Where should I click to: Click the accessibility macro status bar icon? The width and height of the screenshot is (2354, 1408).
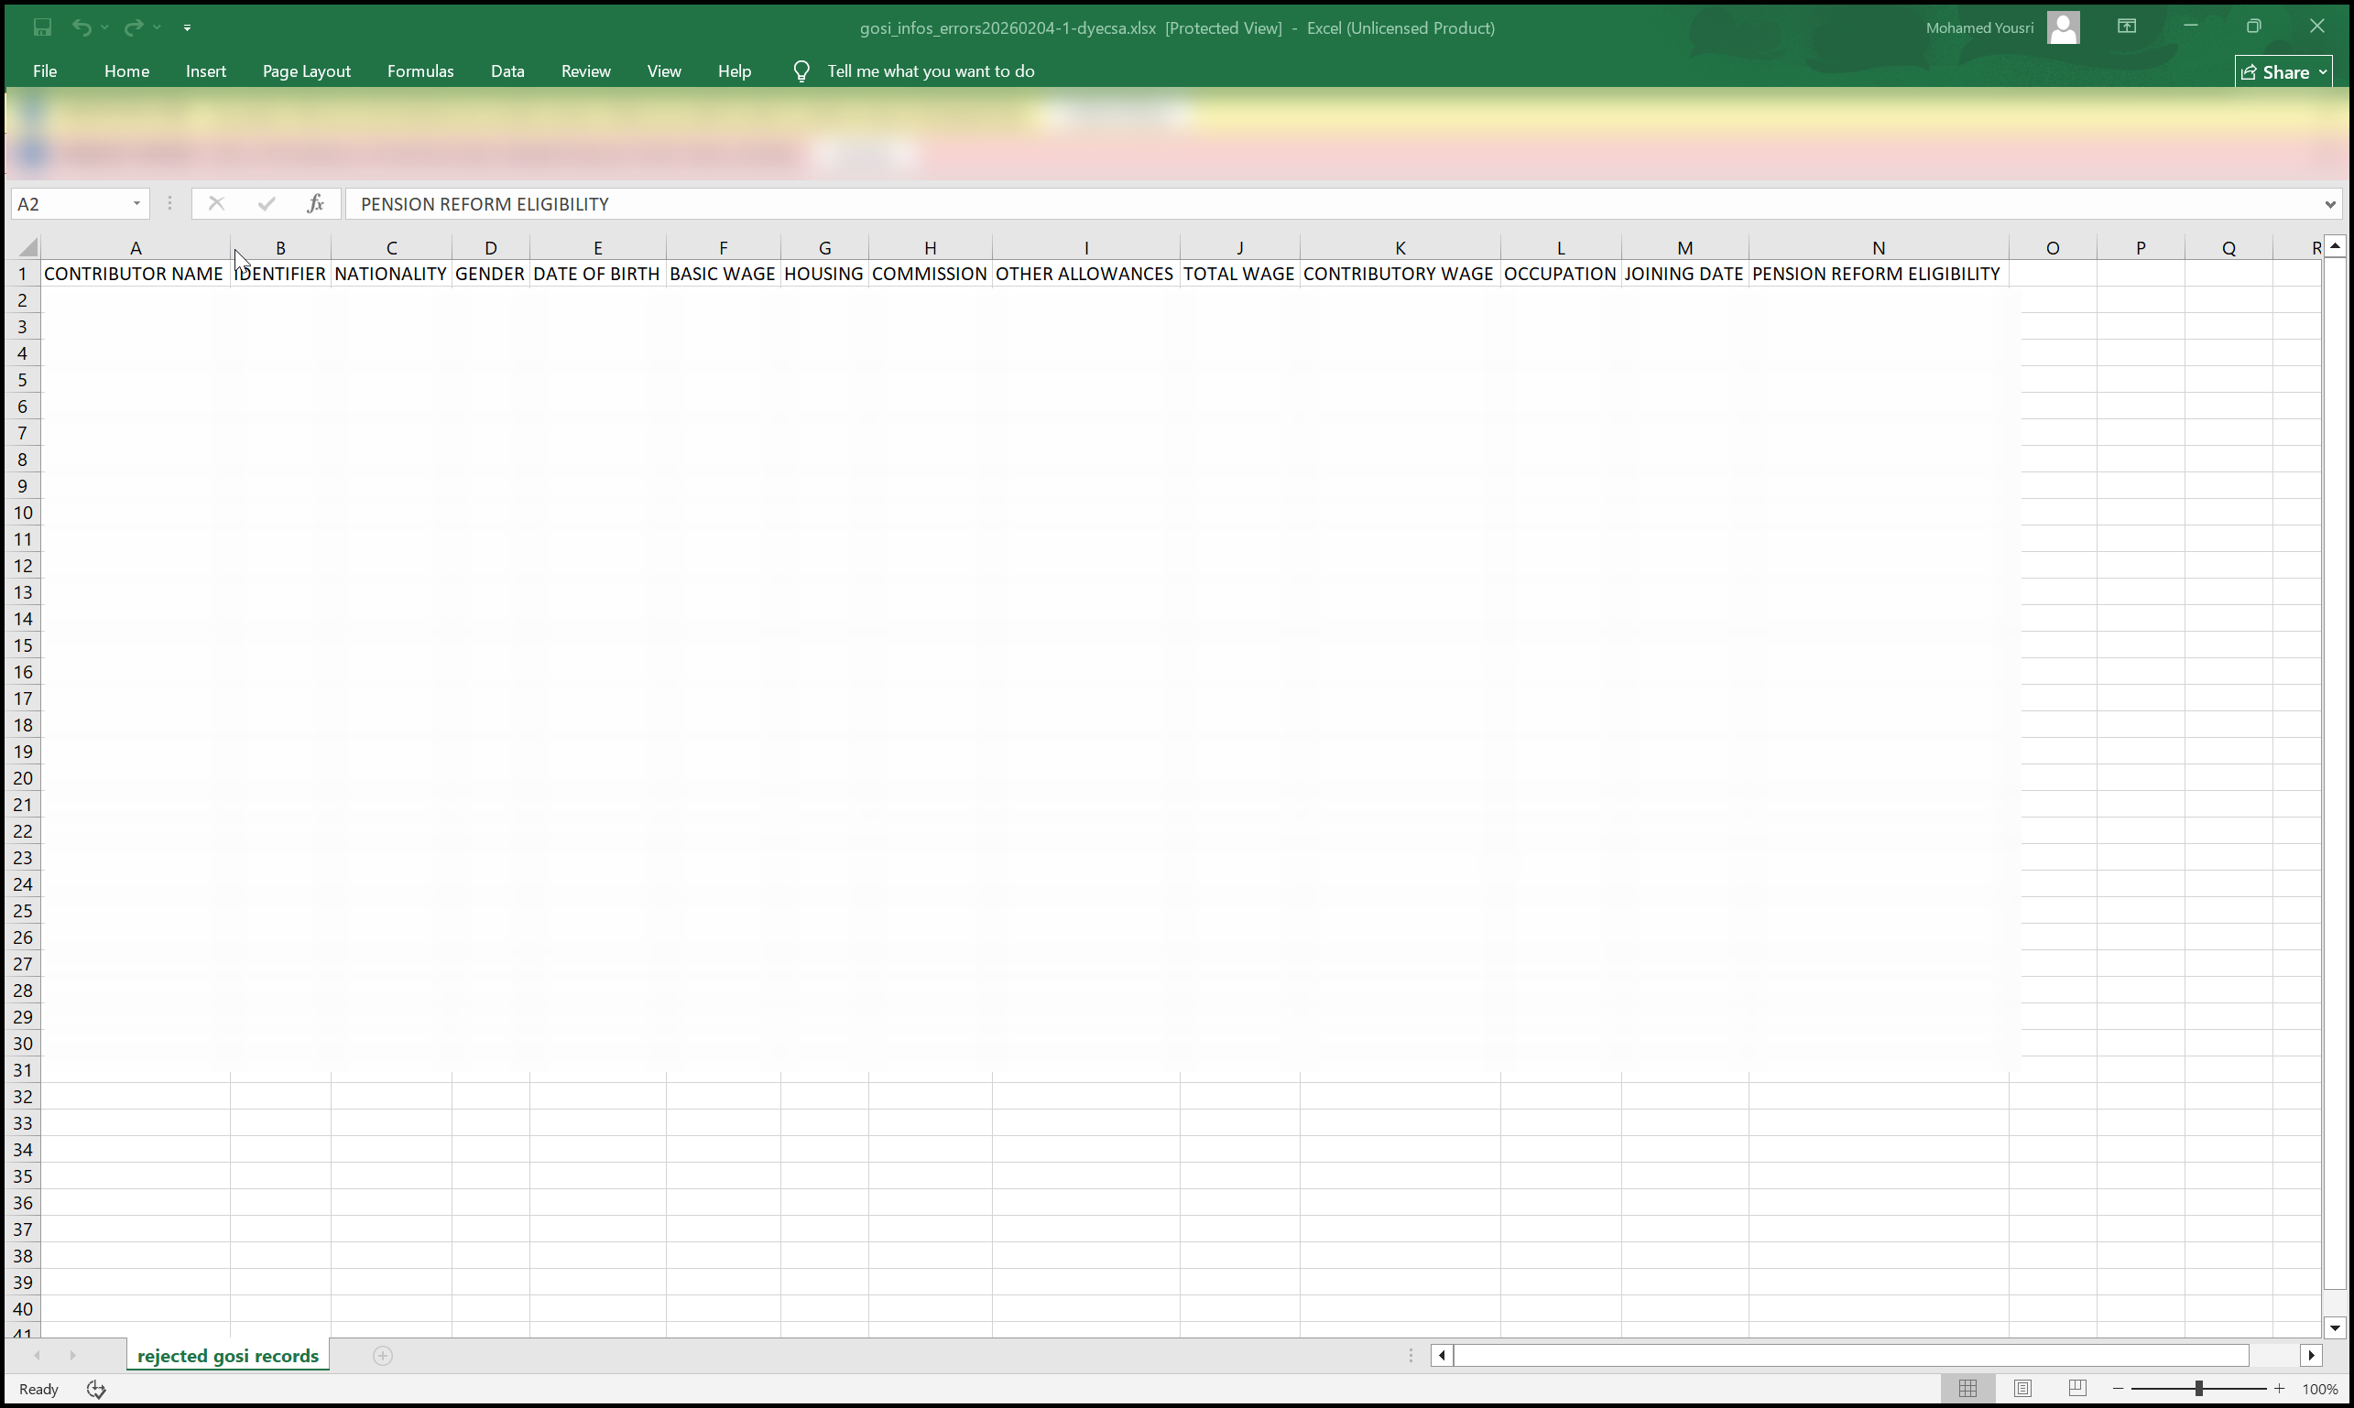click(x=96, y=1389)
